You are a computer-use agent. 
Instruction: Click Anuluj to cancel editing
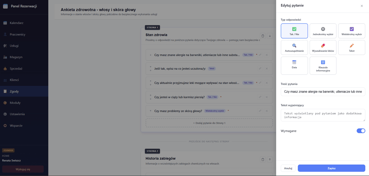coord(288,168)
